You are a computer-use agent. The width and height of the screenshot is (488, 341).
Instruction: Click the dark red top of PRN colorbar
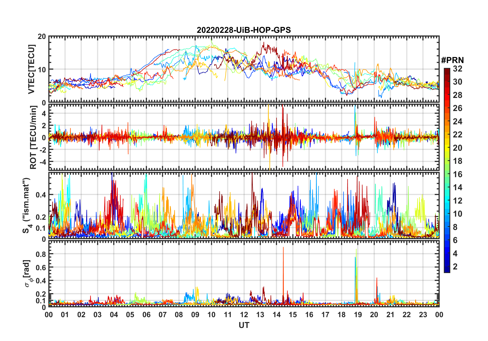(447, 70)
